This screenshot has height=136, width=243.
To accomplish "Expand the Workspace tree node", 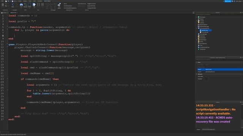I will pyautogui.click(x=197, y=17).
